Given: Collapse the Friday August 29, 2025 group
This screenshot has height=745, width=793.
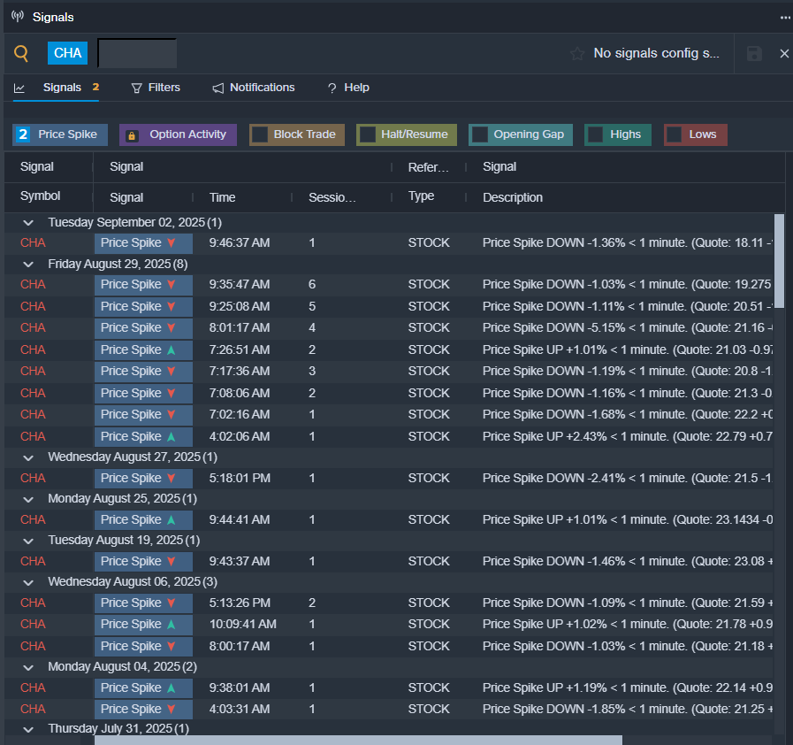Looking at the screenshot, I should point(28,265).
